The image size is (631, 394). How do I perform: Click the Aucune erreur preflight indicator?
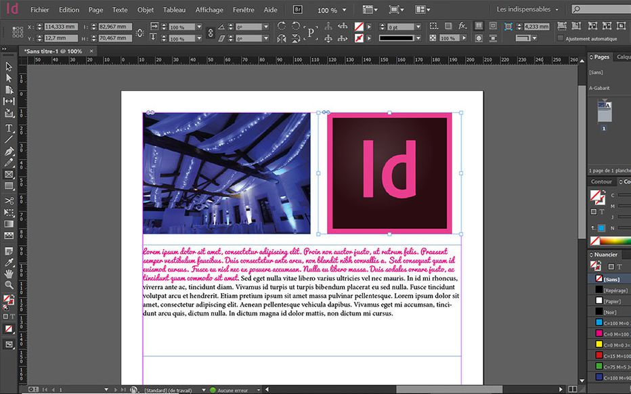[x=234, y=389]
